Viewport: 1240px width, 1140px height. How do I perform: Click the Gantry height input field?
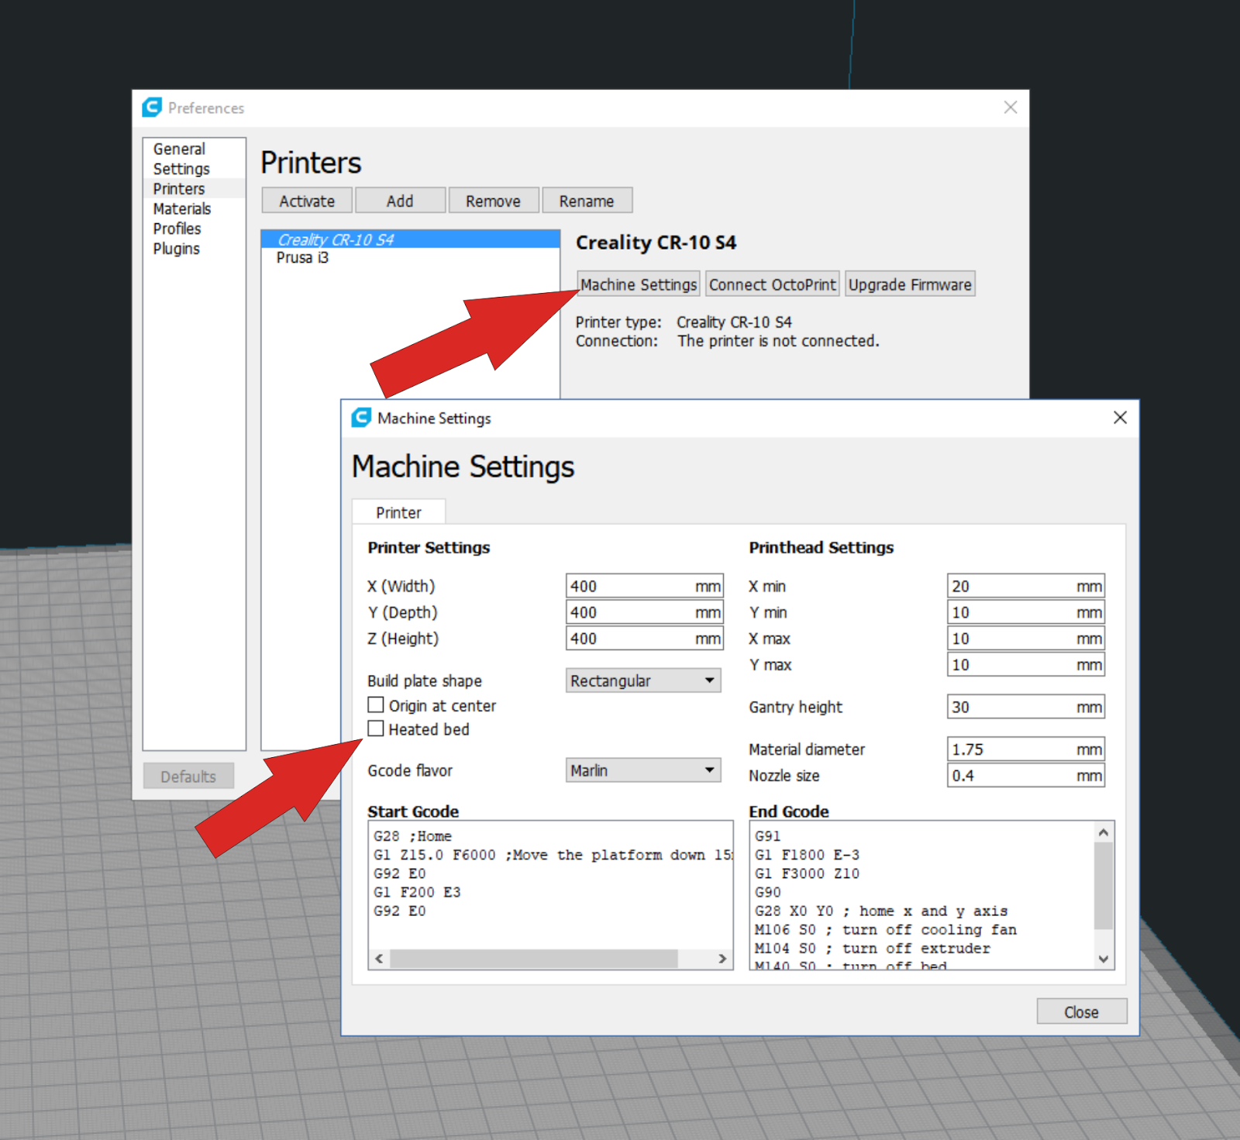tap(1025, 707)
